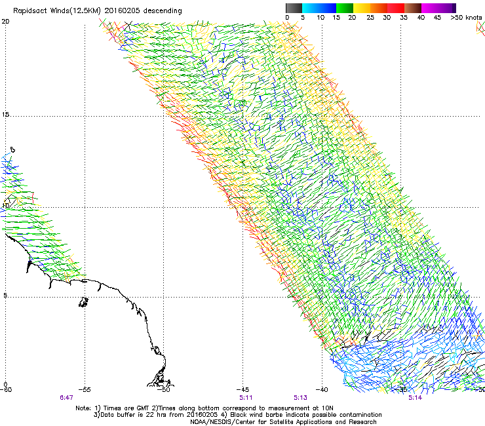Click the swath time label '5:13'
The width and height of the screenshot is (485, 426).
(300, 398)
